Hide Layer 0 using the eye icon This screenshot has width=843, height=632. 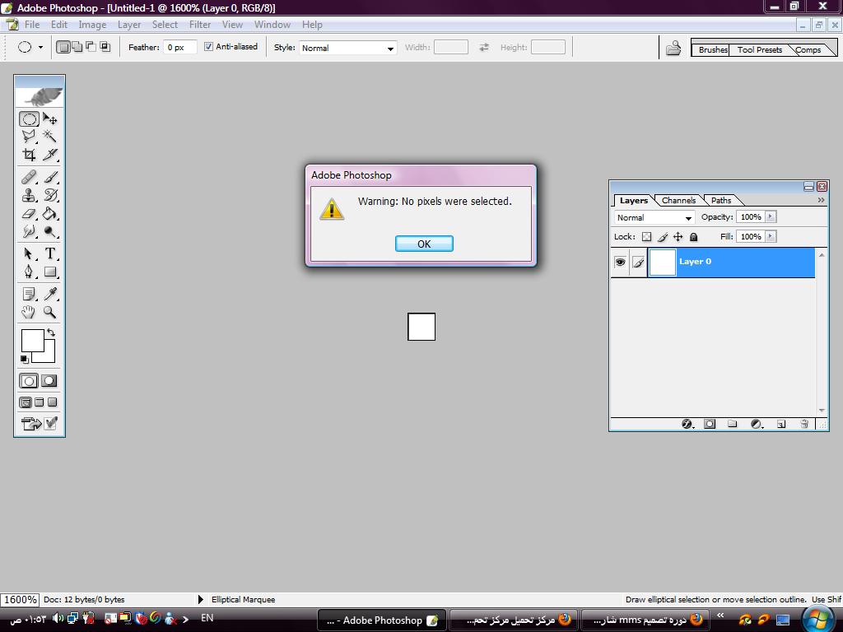click(x=620, y=263)
